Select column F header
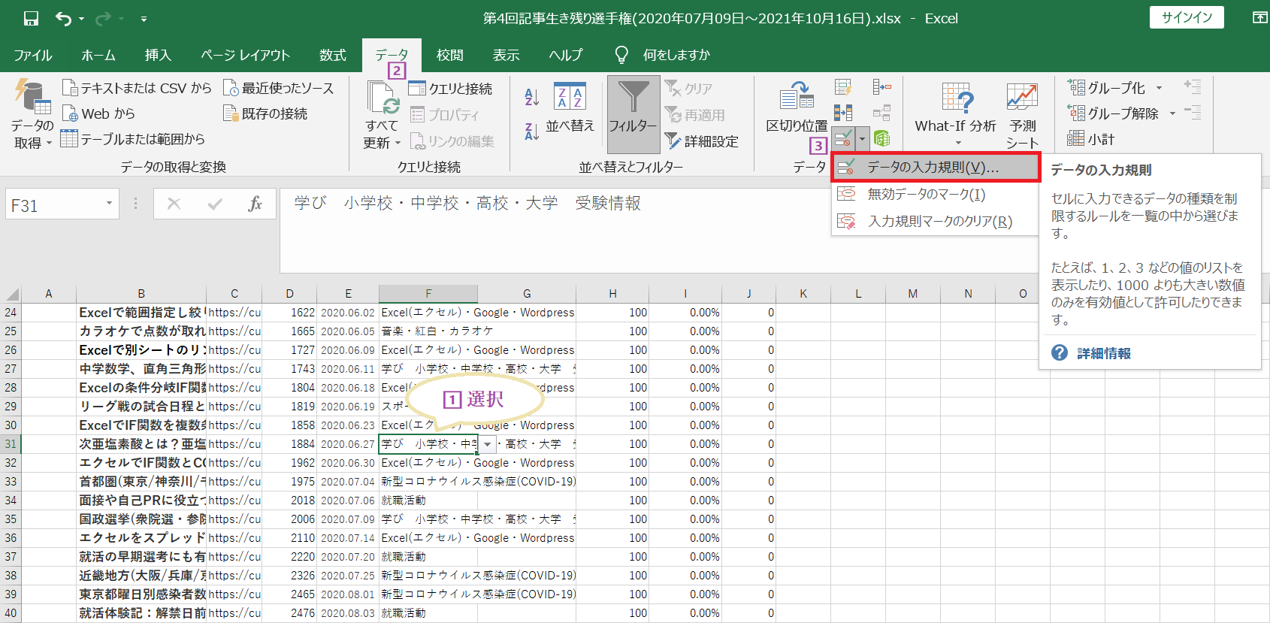1270x623 pixels. pyautogui.click(x=428, y=294)
